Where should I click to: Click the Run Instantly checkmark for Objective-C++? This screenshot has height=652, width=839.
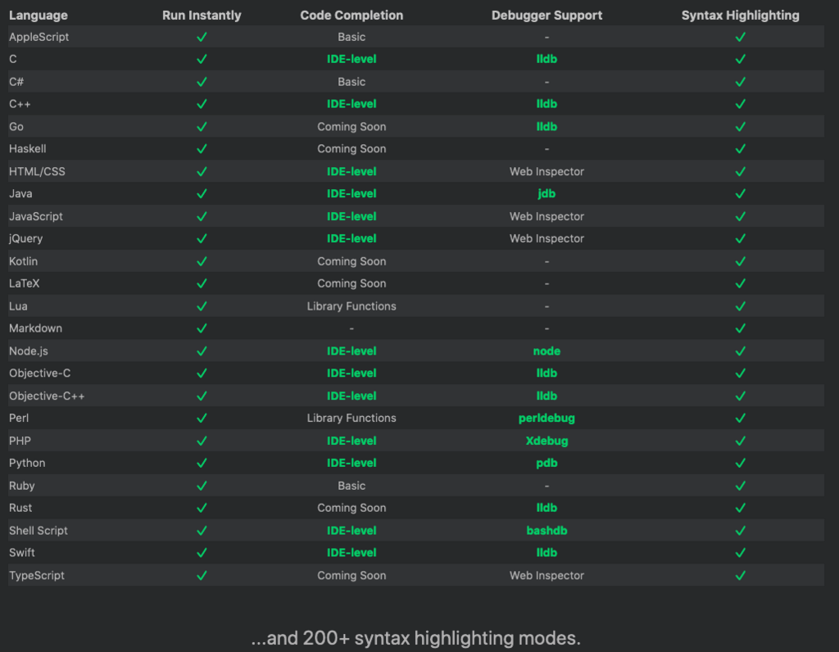tap(202, 396)
